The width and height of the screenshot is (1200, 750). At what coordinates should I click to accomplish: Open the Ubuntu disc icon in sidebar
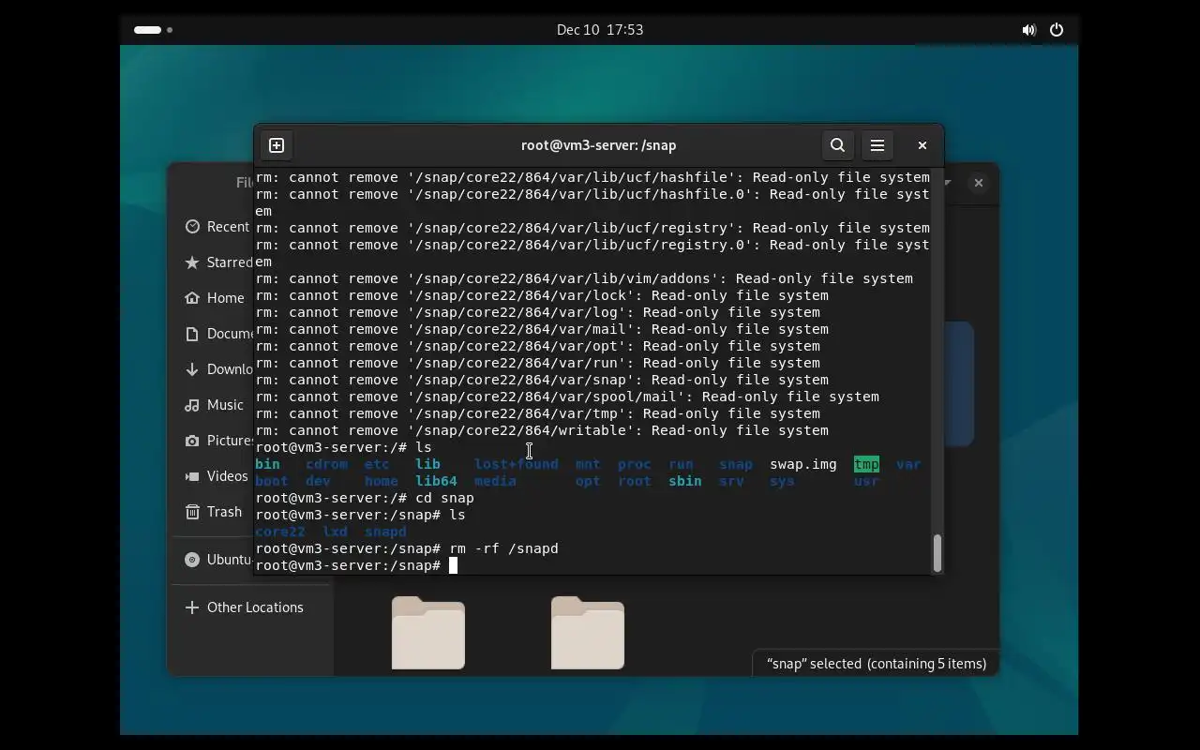click(192, 559)
